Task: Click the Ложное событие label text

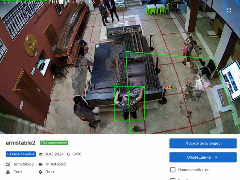Action: 194,170
